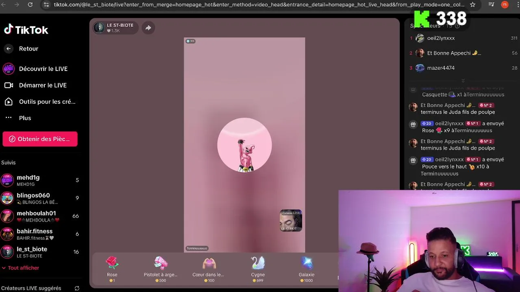Open mehd1g followed live account
520x292 pixels.
coord(41,180)
